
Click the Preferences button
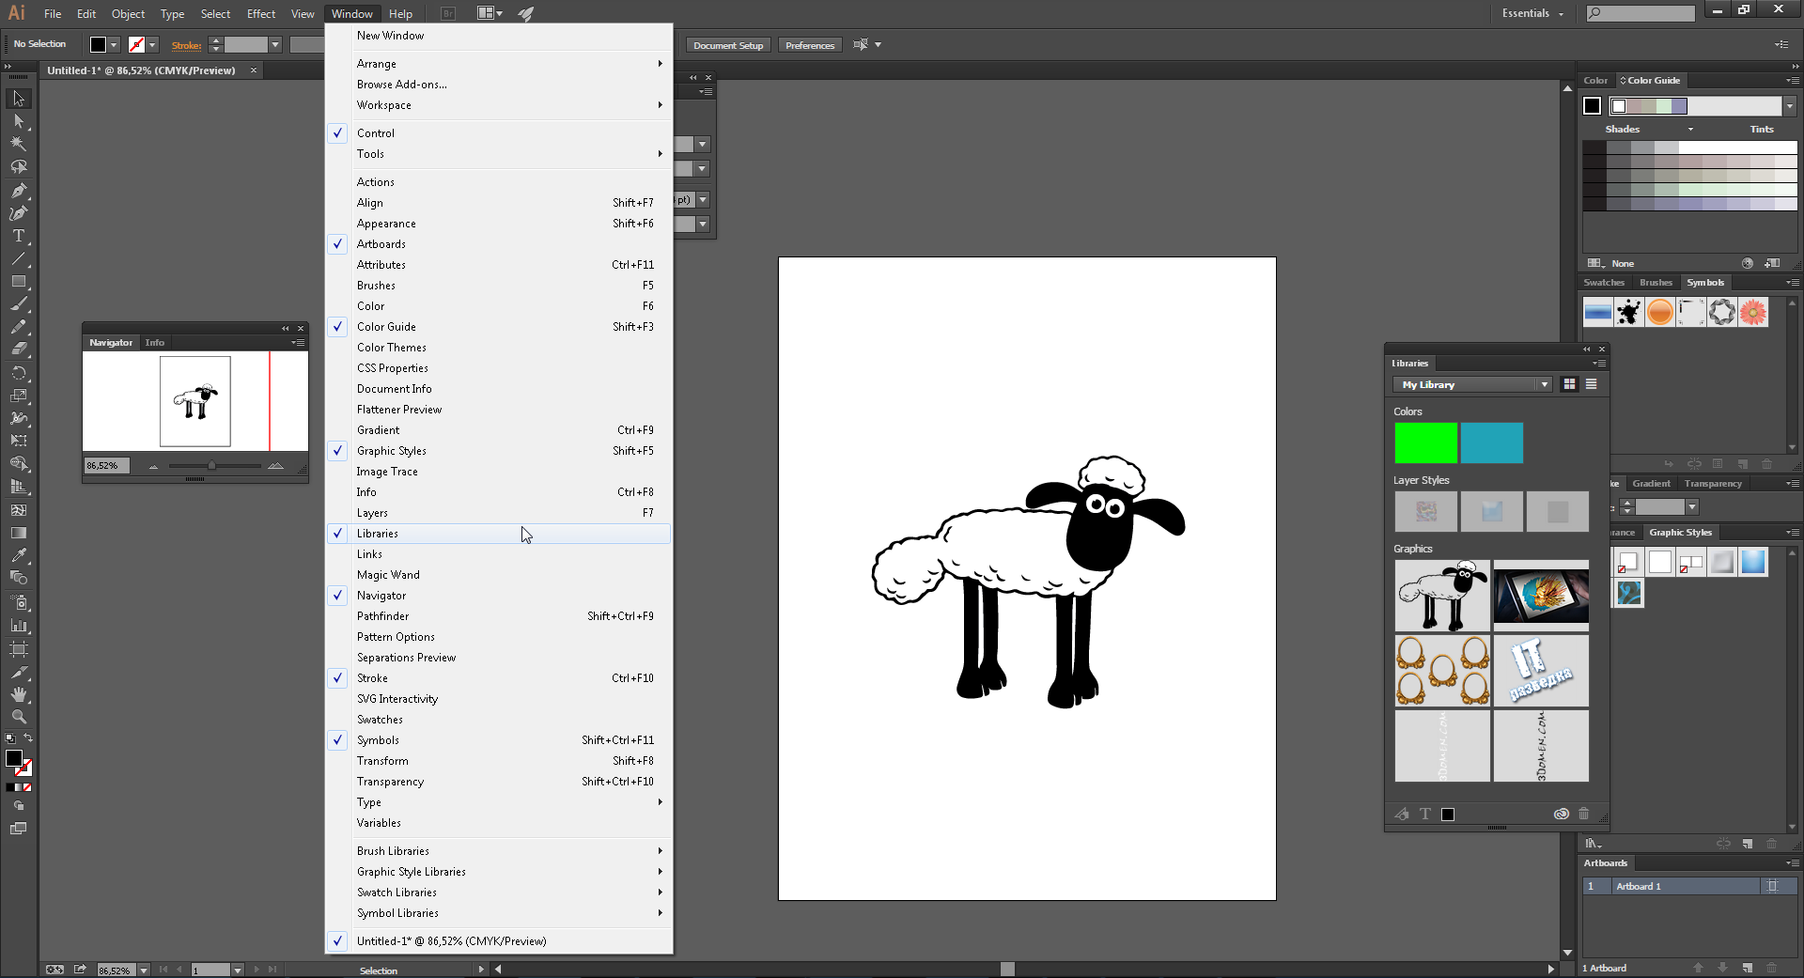[x=810, y=45]
